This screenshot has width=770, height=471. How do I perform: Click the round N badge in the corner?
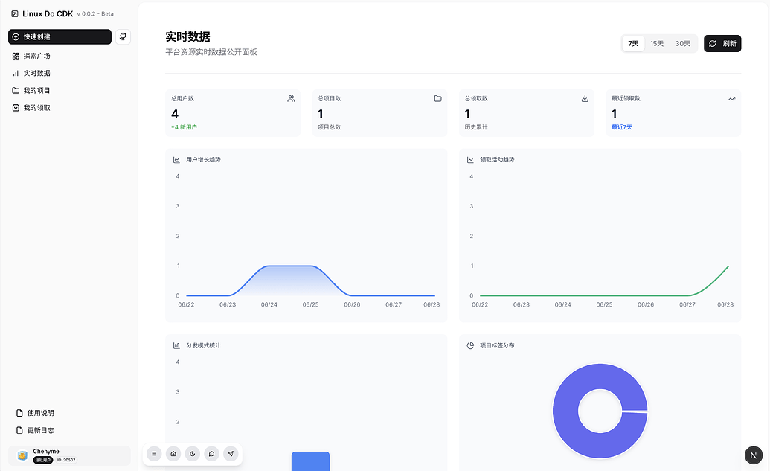pos(754,455)
